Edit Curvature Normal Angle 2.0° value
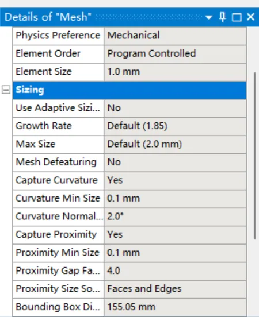 click(x=175, y=217)
